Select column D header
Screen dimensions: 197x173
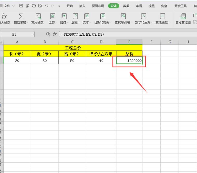click(101, 42)
